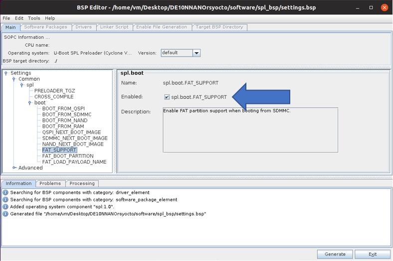This screenshot has width=393, height=261.
Task: Select BOOT_FROM_SDMMC in the tree
Action: coord(66,115)
